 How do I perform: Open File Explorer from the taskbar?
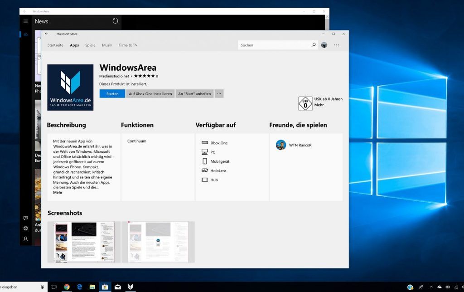(92, 287)
